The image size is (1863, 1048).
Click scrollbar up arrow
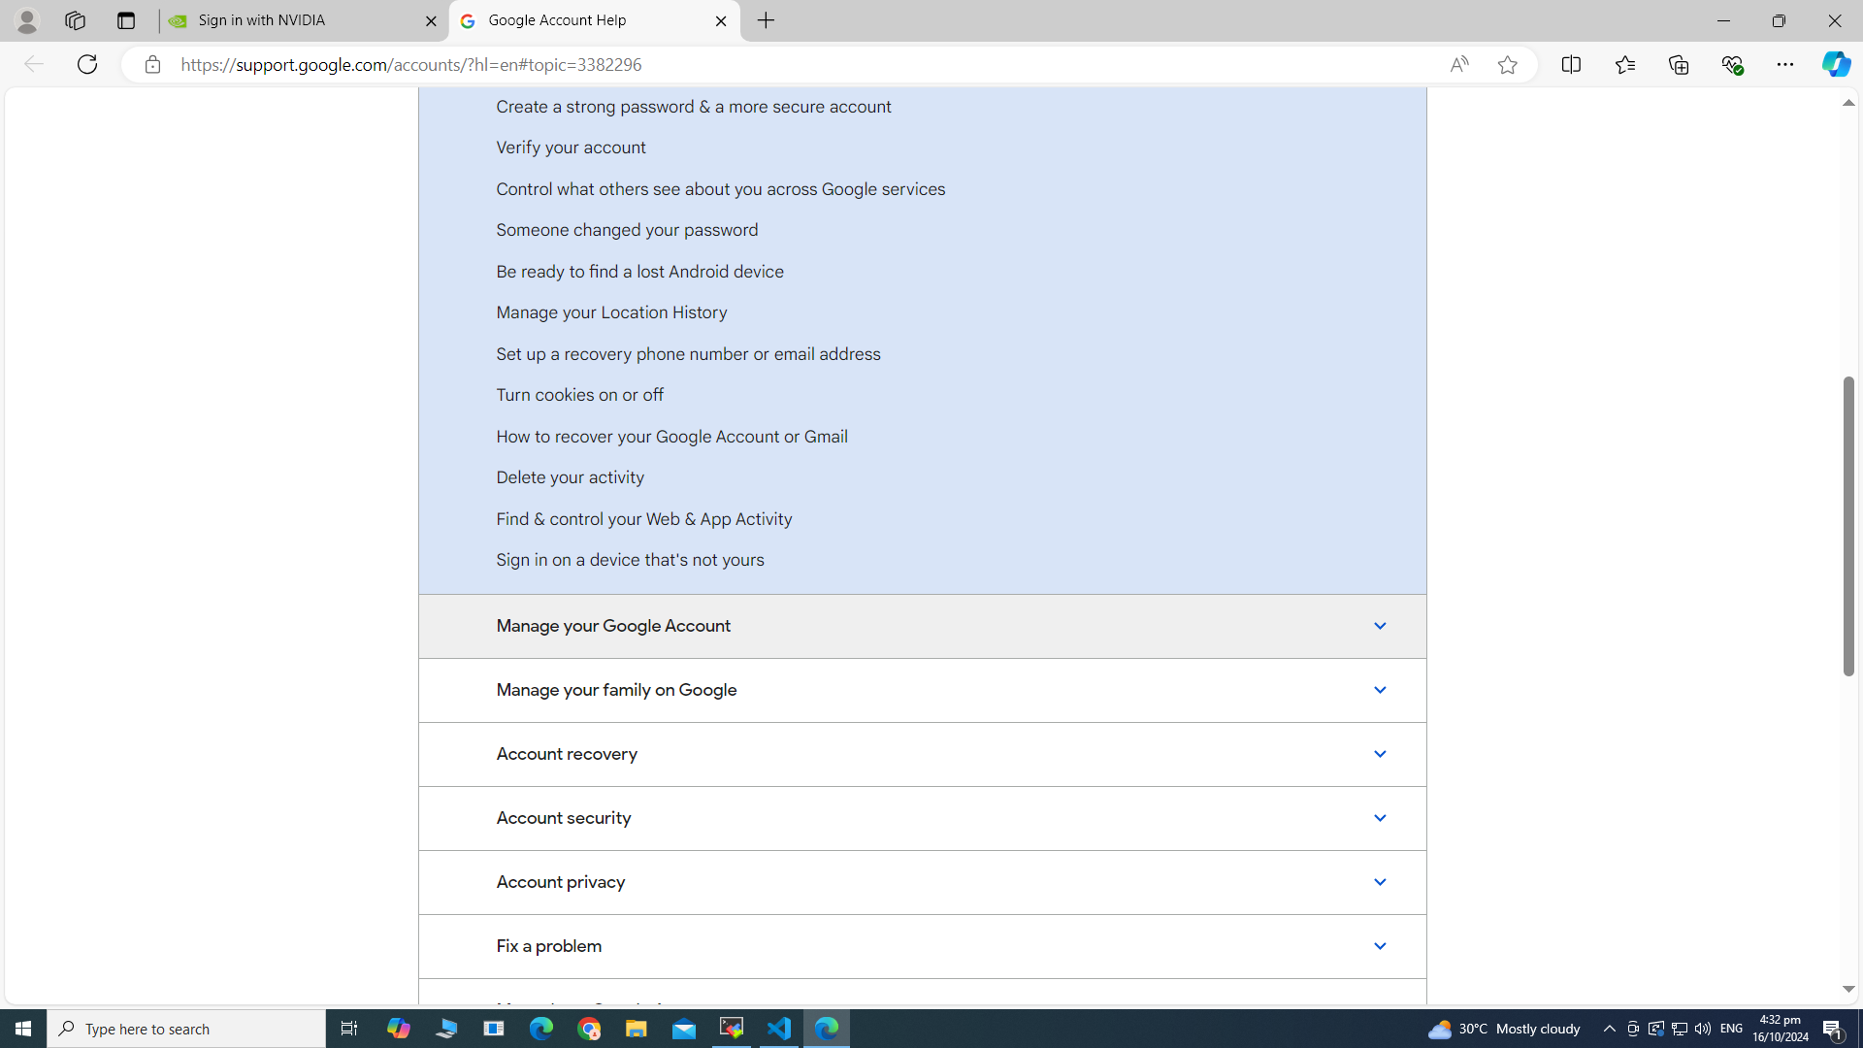point(1847,103)
